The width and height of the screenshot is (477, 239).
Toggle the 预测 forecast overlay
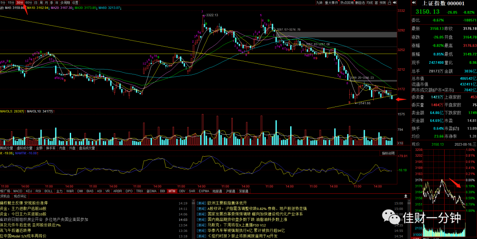pyautogui.click(x=382, y=3)
